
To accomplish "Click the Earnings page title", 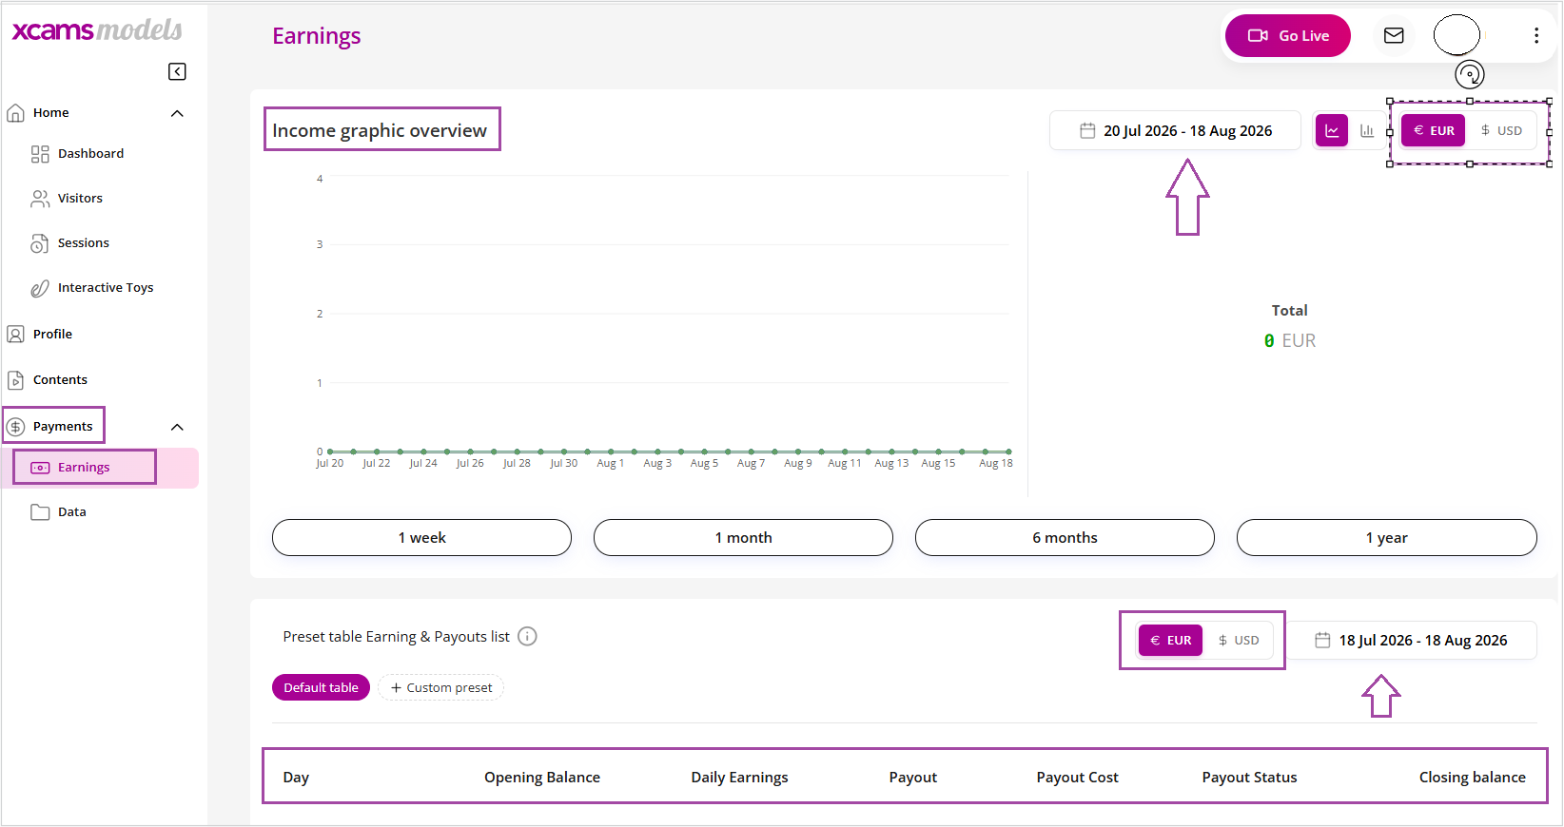I will (x=316, y=36).
